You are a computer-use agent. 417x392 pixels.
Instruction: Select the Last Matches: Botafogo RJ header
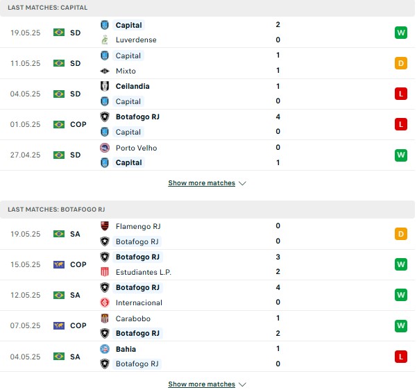(207, 210)
